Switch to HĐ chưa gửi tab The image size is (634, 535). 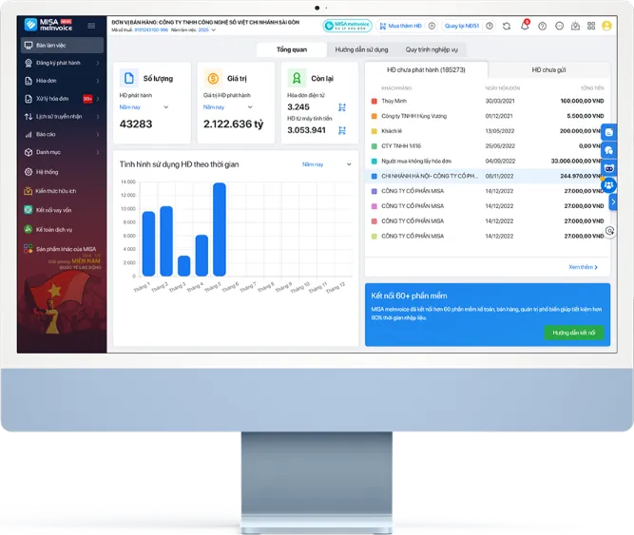pyautogui.click(x=548, y=70)
